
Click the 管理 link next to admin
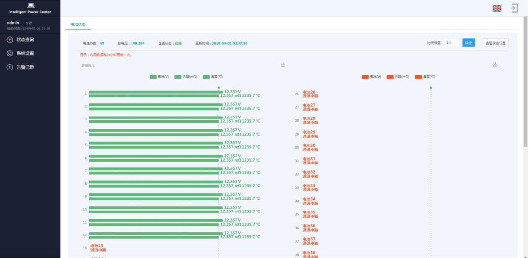[29, 23]
